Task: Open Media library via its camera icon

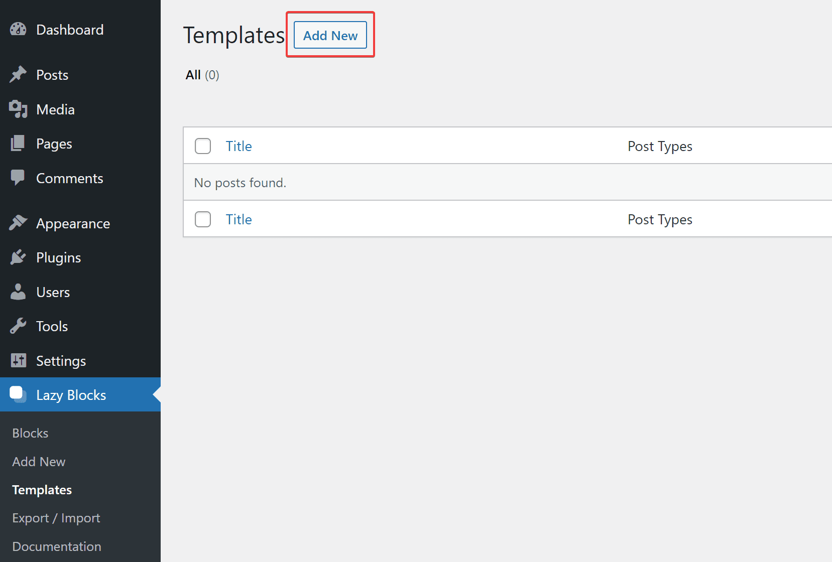Action: pos(18,109)
